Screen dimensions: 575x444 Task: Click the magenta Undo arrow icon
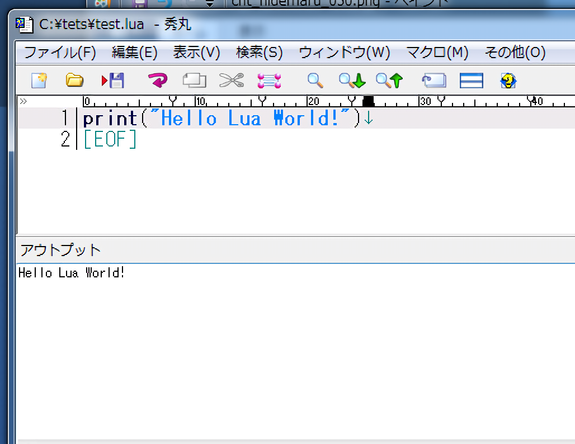(158, 81)
